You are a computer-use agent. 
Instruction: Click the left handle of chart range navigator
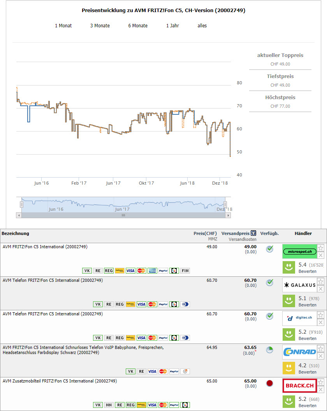pos(22,205)
